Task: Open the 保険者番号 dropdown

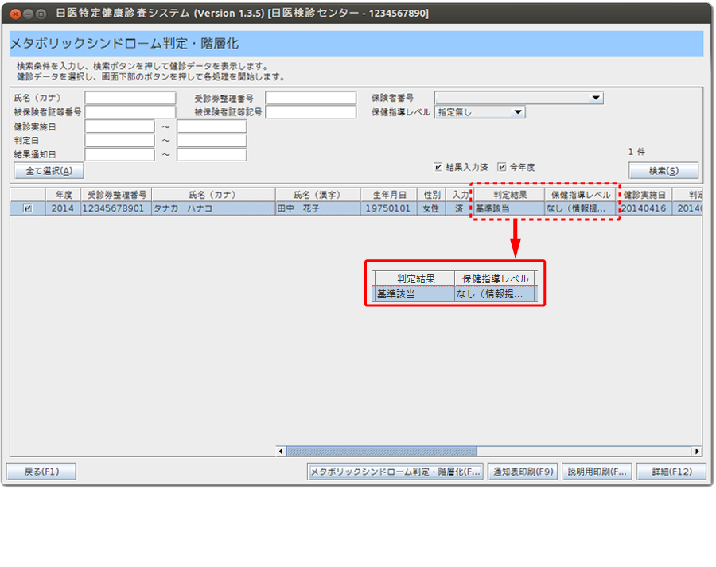Action: (519, 98)
